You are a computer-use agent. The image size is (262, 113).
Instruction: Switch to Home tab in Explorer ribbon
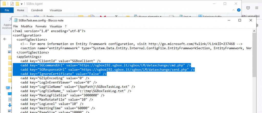point(20,10)
